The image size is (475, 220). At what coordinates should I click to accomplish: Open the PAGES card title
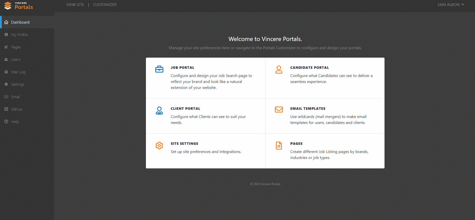pos(296,144)
